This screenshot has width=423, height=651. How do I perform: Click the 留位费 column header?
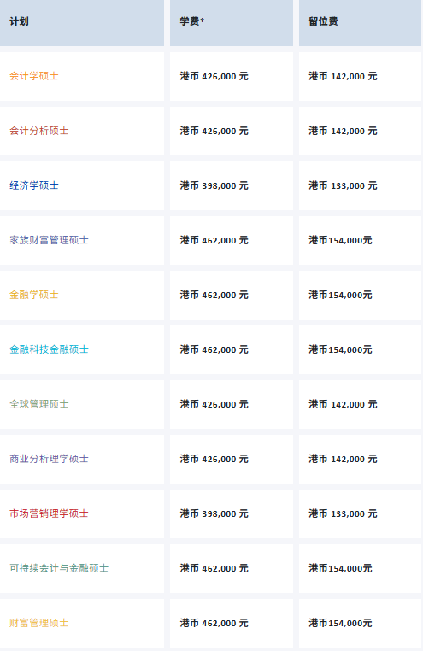[x=360, y=22]
